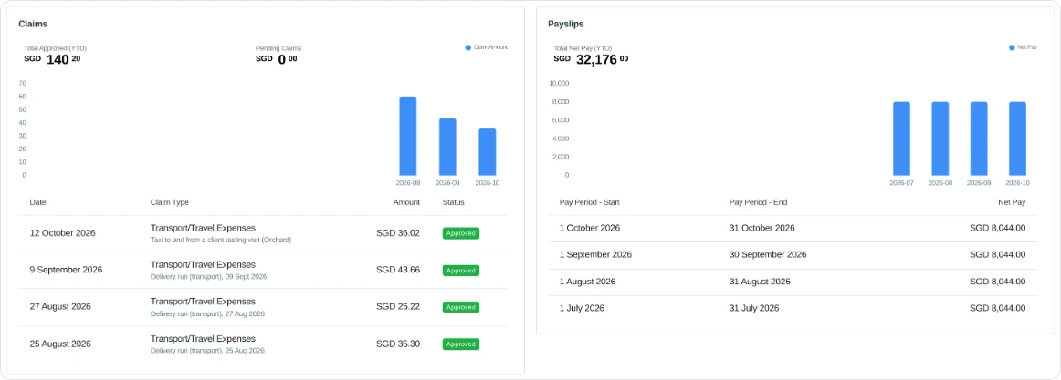Click the 30 September 2026 end date

(767, 255)
